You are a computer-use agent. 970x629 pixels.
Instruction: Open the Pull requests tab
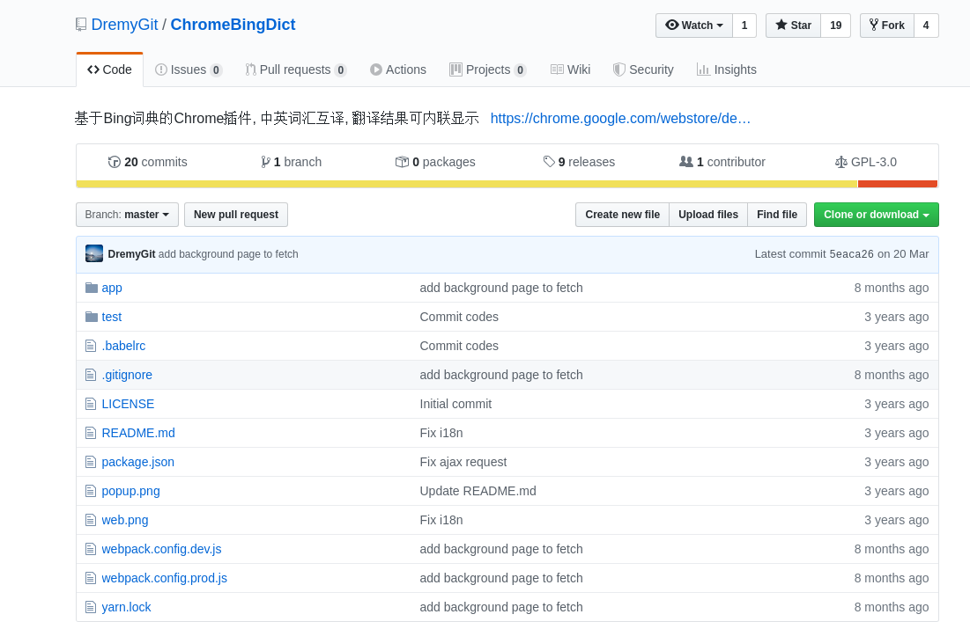coord(296,69)
